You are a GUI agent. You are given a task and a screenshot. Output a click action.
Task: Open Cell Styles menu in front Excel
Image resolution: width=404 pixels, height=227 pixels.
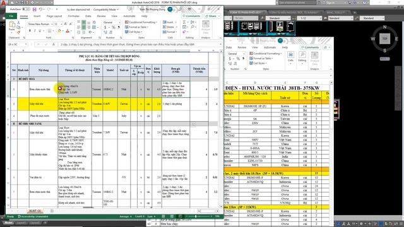pyautogui.click(x=134, y=32)
